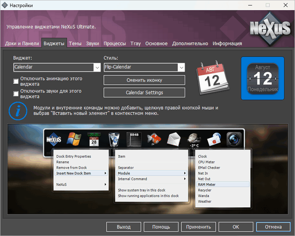Screen dimensions: 295x236
Task: Switch to the Доки и Панели tab
Action: [x=23, y=43]
